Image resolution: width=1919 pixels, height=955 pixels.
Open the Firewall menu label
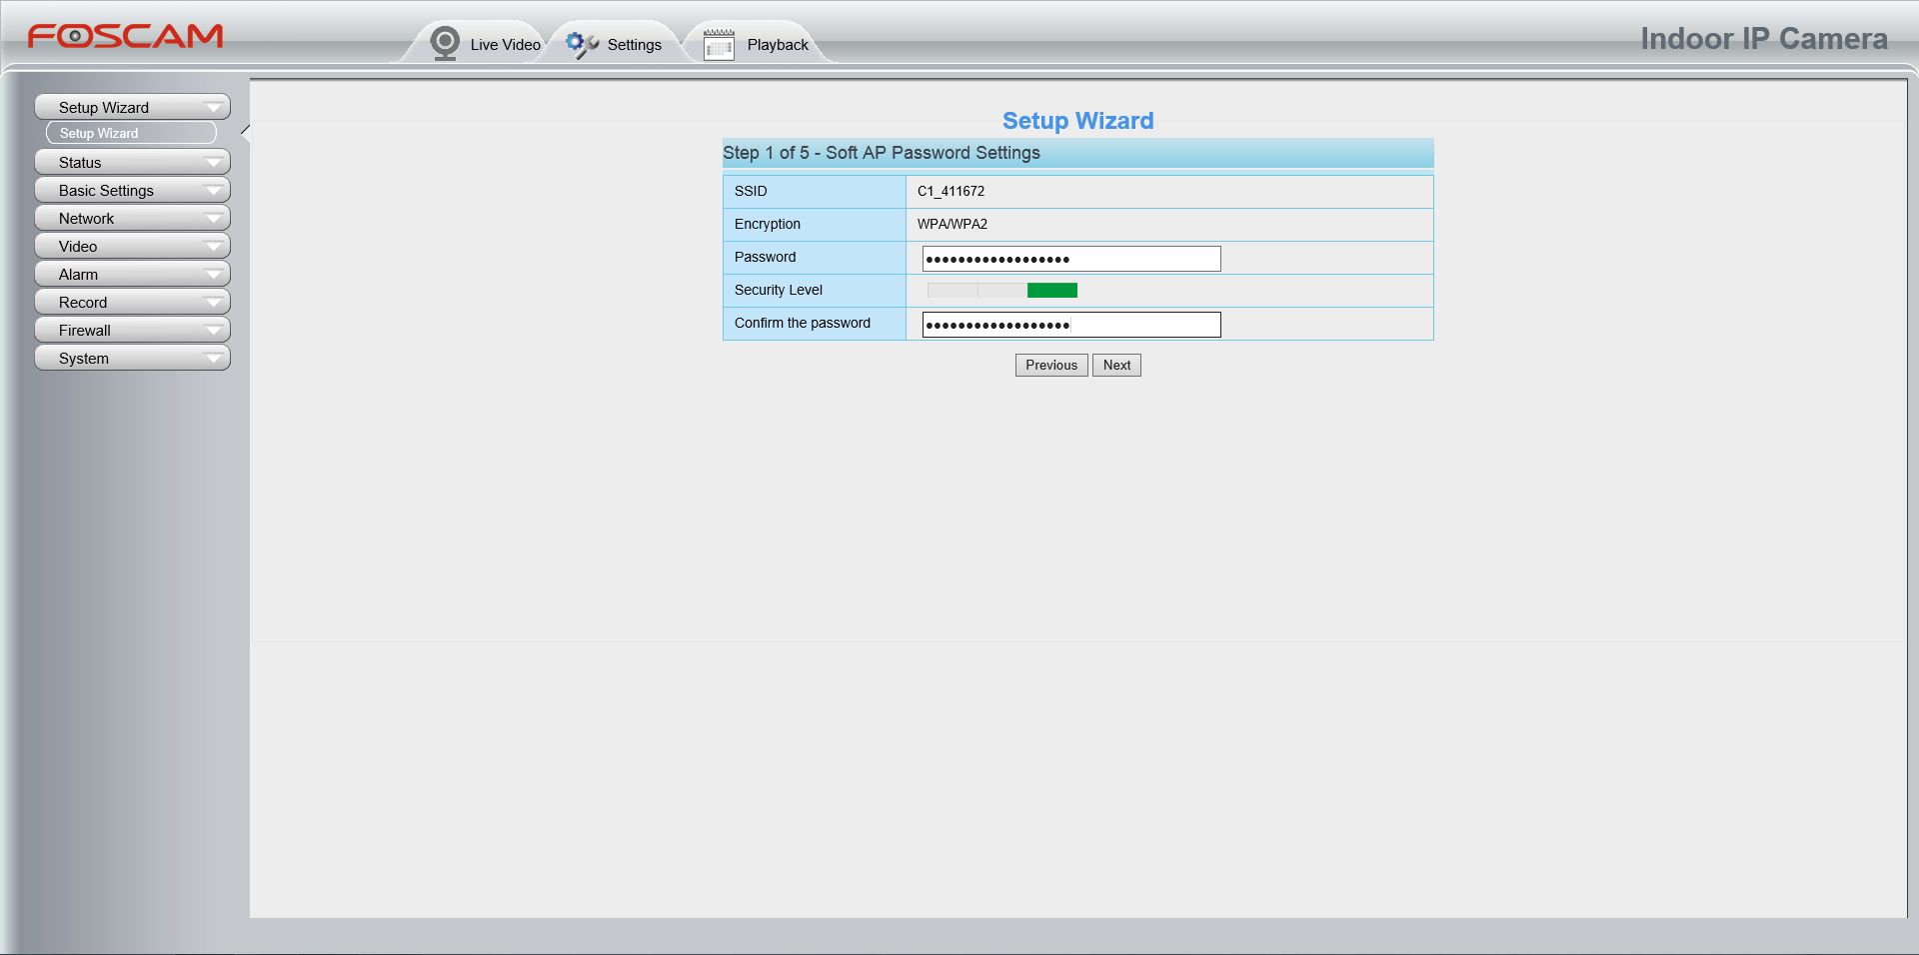(x=85, y=331)
